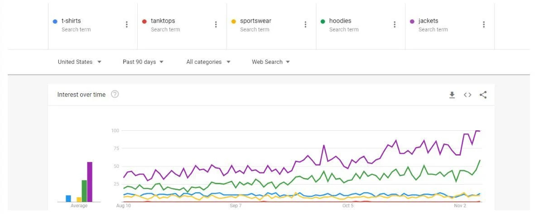Open help icon next to Interest over time
The height and width of the screenshot is (214, 535).
(x=115, y=95)
